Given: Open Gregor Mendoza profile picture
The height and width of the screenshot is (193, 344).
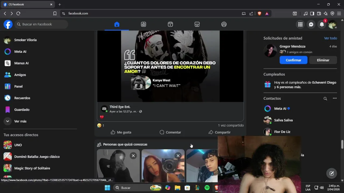Looking at the screenshot, I should tap(270, 51).
